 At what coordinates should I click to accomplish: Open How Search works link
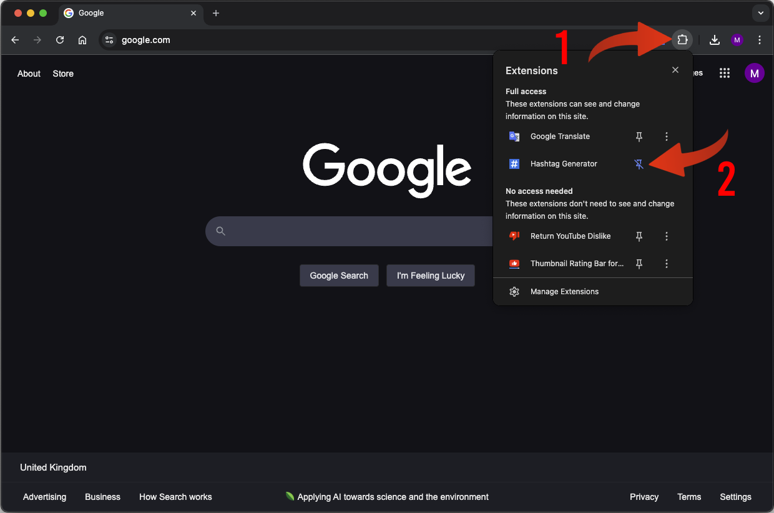[175, 497]
